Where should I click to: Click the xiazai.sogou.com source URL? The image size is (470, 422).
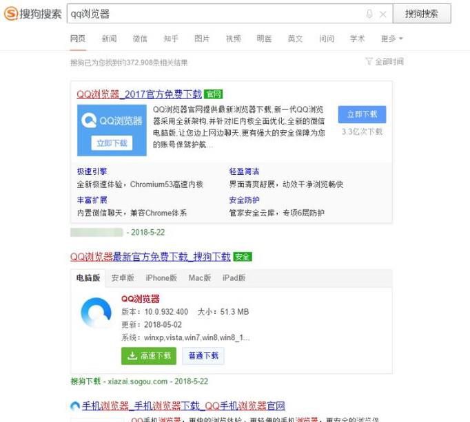138,381
